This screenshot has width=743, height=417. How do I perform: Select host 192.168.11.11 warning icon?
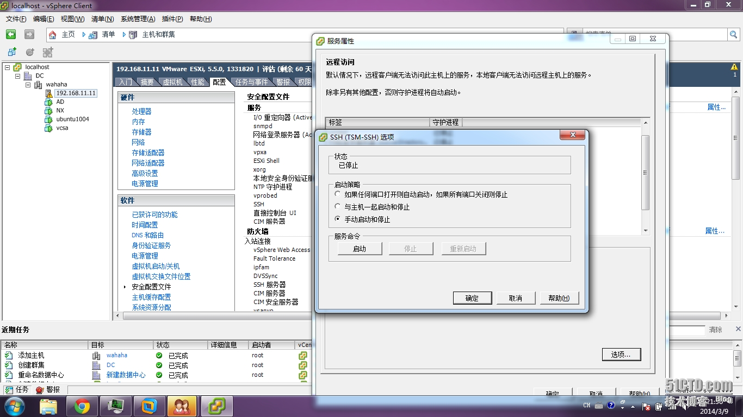(x=49, y=93)
